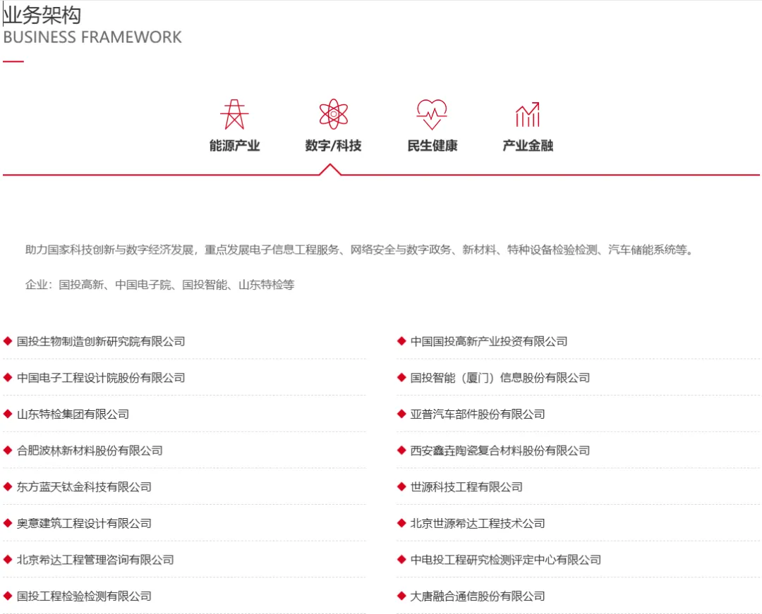Open 北京希达工程管理咨询有限公司 link
This screenshot has width=762, height=614.
95,560
